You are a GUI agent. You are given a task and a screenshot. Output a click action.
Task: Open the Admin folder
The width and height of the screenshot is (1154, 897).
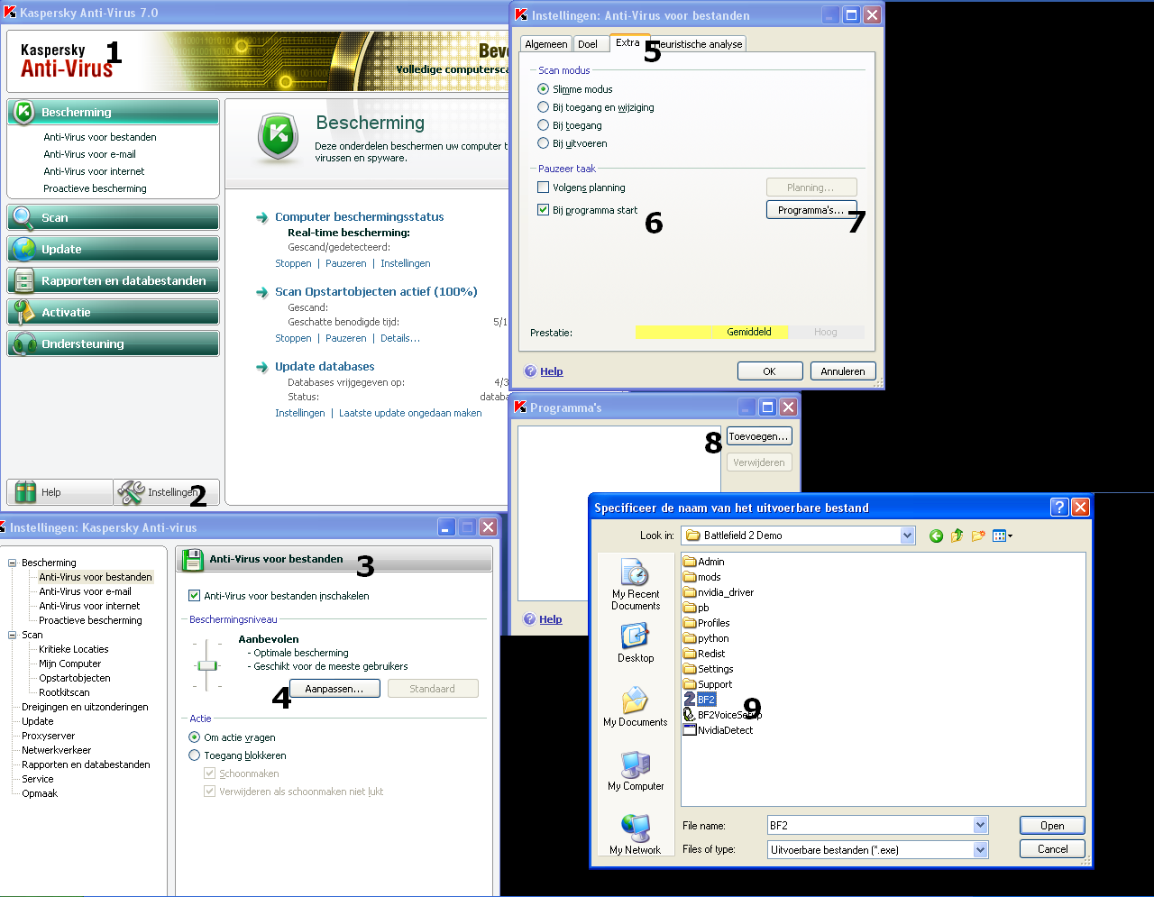(703, 561)
